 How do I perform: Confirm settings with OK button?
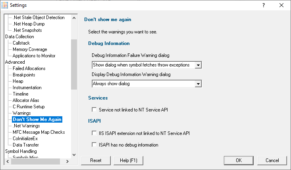[239, 160]
